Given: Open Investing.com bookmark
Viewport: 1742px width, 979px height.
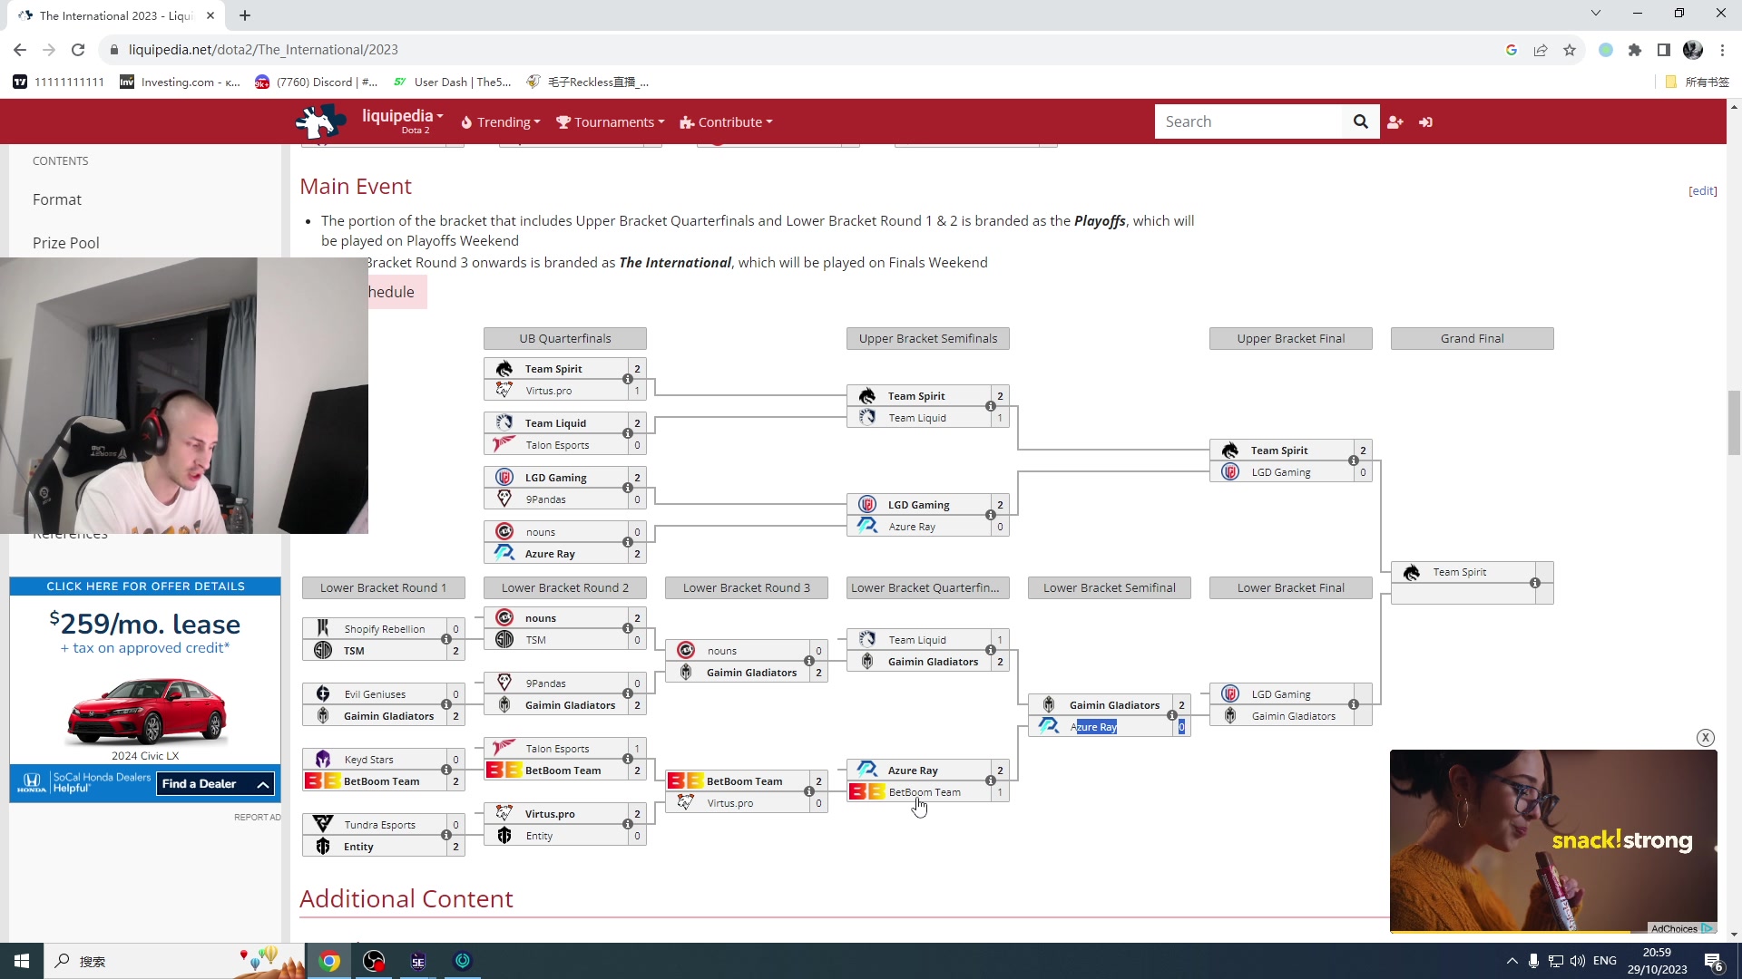Looking at the screenshot, I should tap(180, 82).
